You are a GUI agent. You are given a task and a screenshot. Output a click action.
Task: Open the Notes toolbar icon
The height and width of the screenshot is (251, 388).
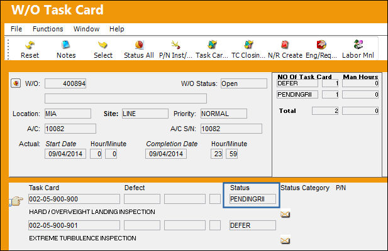point(66,45)
